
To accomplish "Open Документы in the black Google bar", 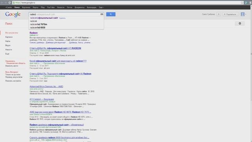I will (x=80, y=7).
